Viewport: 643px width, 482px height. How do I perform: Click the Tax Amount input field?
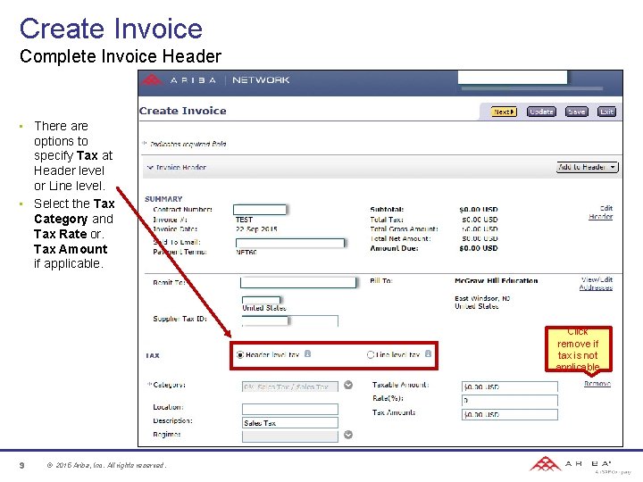click(x=510, y=414)
